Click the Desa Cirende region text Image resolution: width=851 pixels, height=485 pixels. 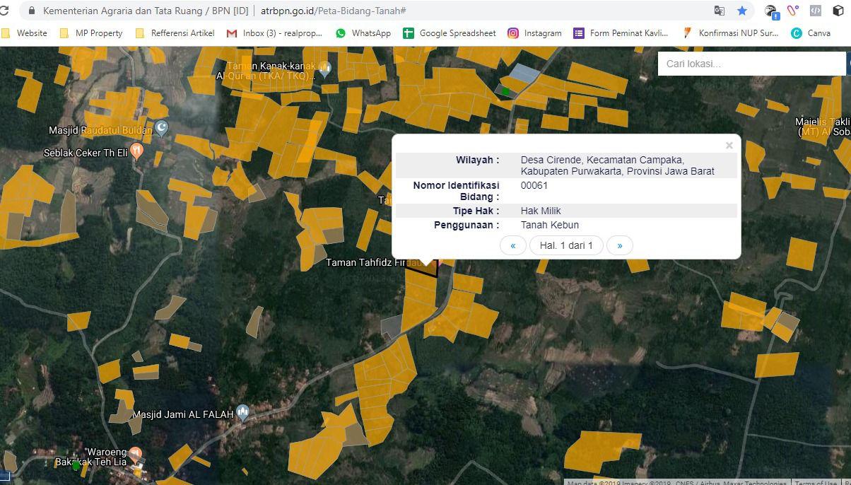(618, 165)
